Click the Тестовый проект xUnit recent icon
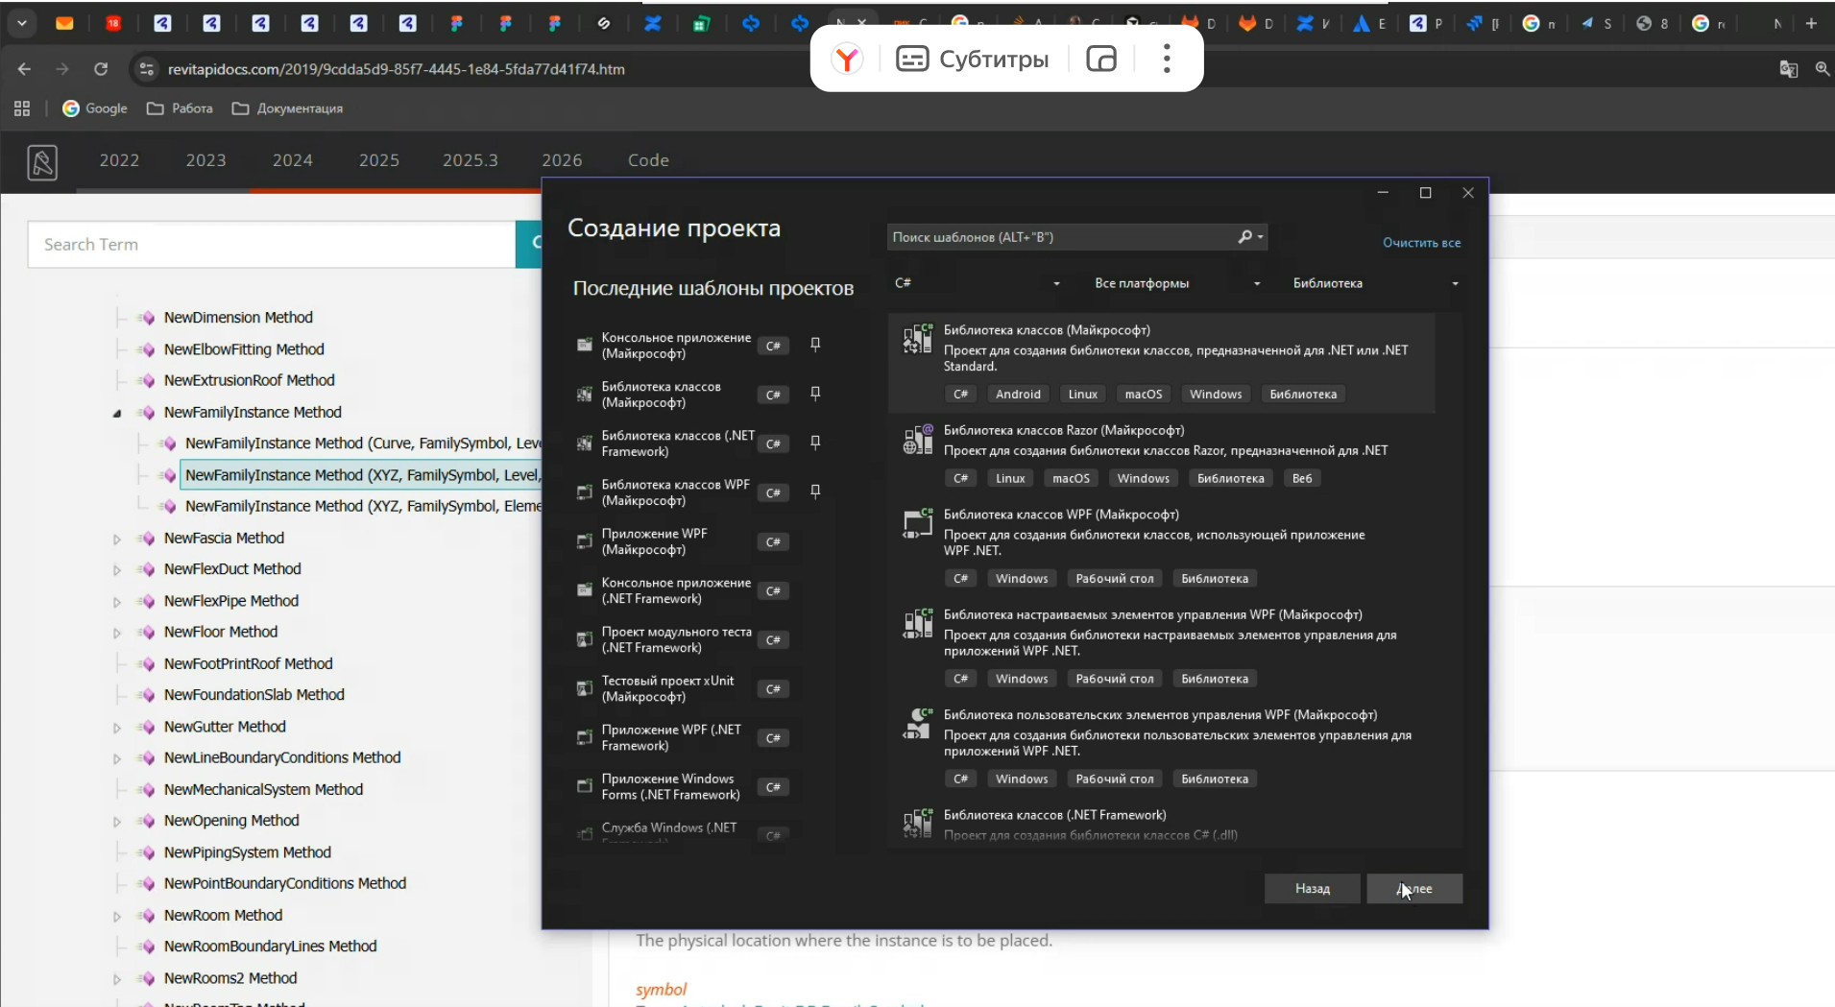Image resolution: width=1835 pixels, height=1007 pixels. click(x=584, y=688)
